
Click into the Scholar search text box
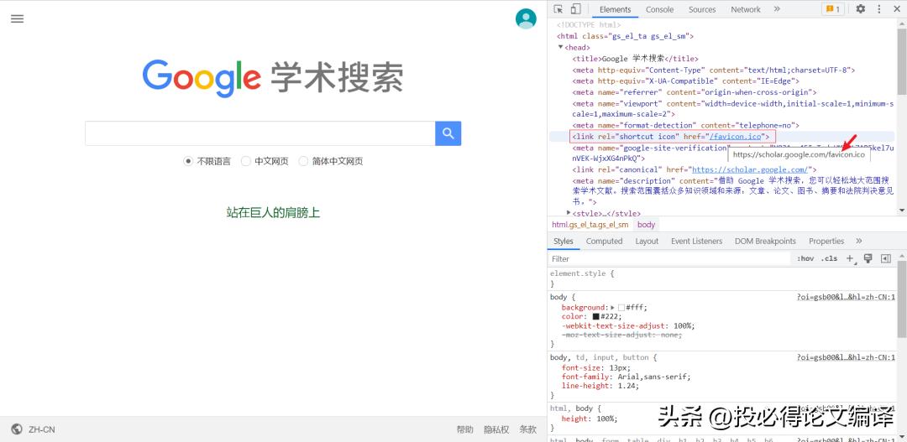coord(260,133)
